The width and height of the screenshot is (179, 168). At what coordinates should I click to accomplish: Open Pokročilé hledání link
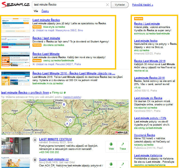click(143, 5)
